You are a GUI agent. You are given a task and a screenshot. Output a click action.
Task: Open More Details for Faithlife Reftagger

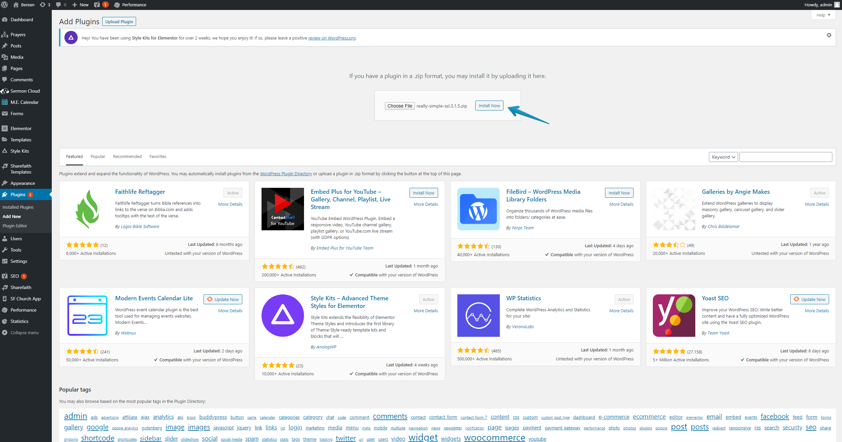[x=230, y=204]
